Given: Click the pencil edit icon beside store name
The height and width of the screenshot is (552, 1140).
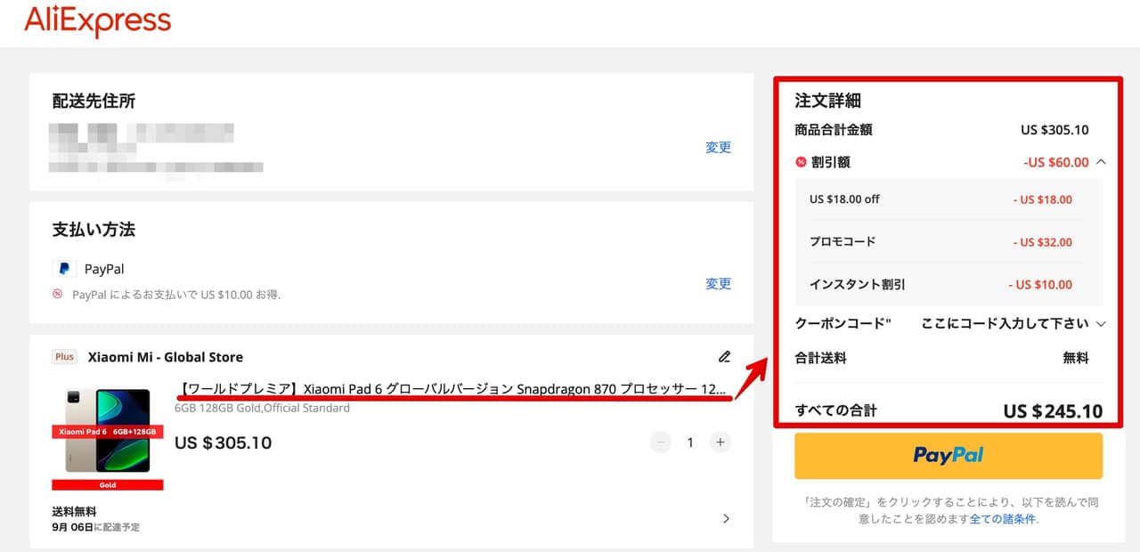Looking at the screenshot, I should pos(724,357).
